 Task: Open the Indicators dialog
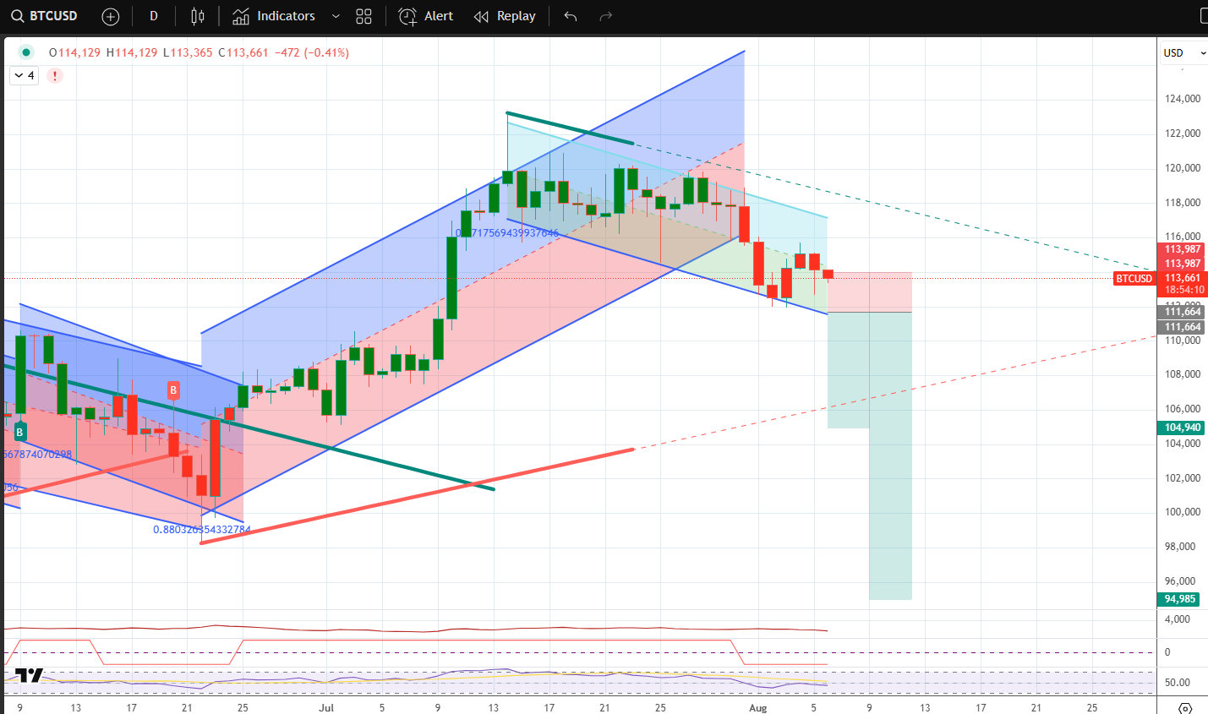tap(274, 16)
